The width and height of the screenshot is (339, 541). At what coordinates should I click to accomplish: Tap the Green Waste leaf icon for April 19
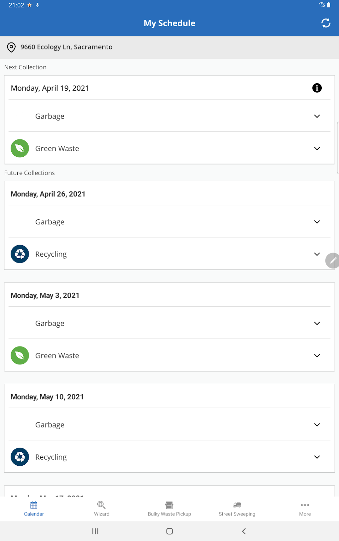pyautogui.click(x=20, y=148)
